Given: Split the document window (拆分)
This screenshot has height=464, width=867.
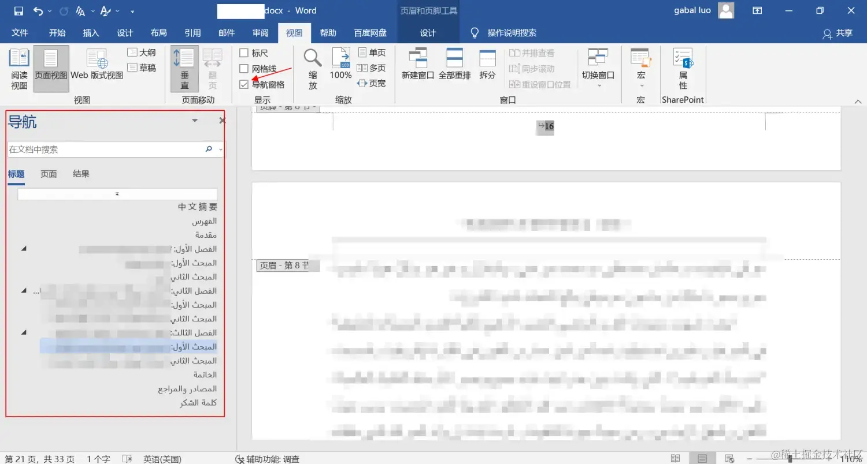Looking at the screenshot, I should pos(487,65).
